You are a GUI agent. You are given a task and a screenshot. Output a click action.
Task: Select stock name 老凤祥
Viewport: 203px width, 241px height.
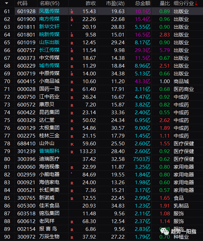click(x=47, y=221)
